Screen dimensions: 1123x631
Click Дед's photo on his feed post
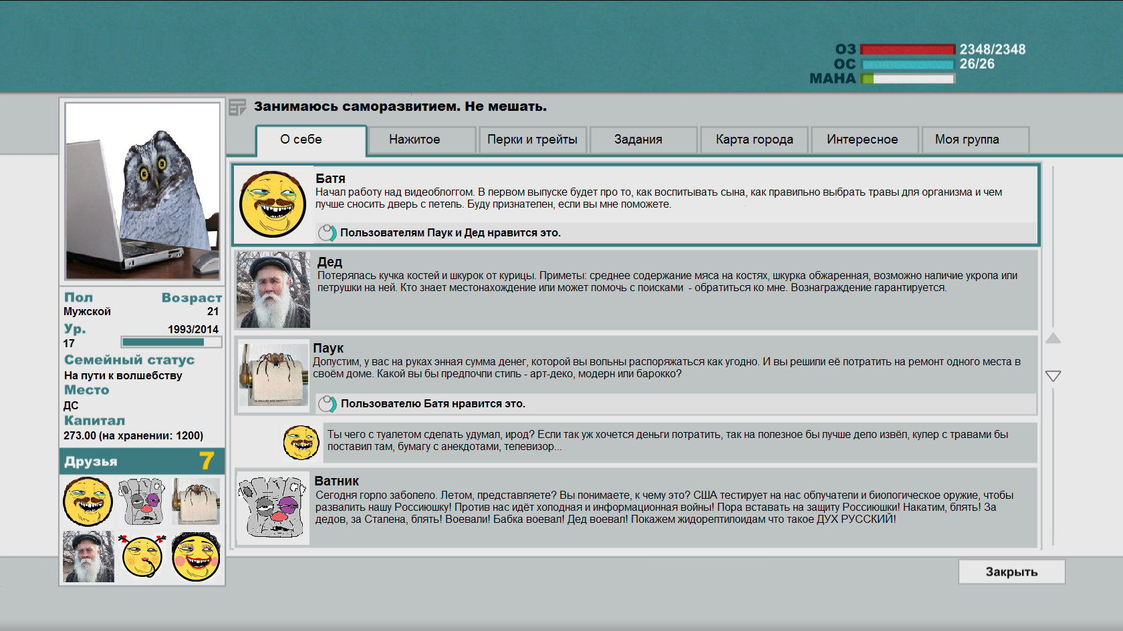tap(273, 290)
